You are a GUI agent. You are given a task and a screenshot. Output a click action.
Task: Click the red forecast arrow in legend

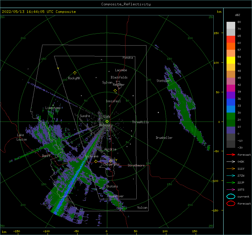pos(231,155)
